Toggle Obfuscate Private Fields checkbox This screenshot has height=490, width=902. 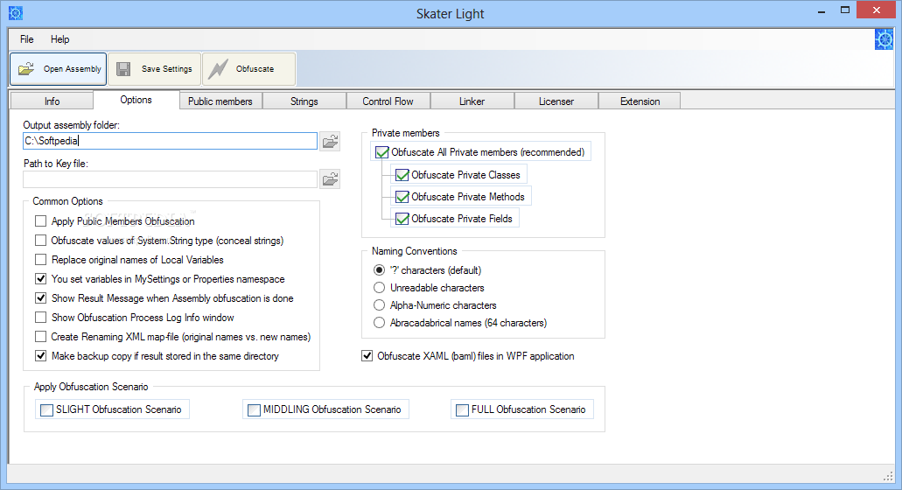coord(402,219)
